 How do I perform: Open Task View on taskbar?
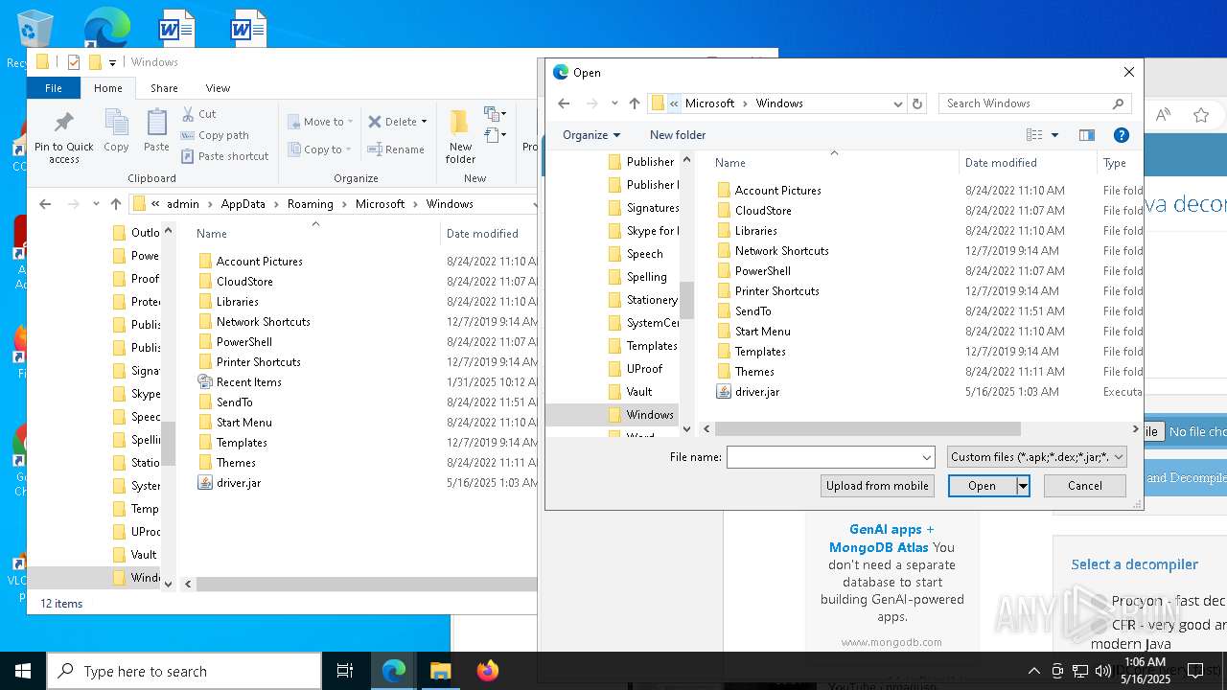pos(345,671)
